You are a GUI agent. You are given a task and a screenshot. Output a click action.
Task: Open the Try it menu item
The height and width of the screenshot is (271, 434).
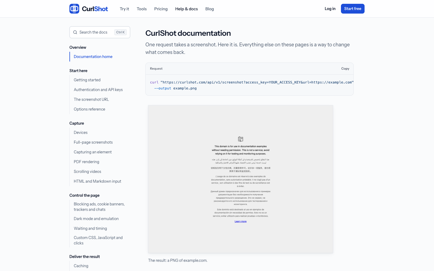click(x=125, y=9)
